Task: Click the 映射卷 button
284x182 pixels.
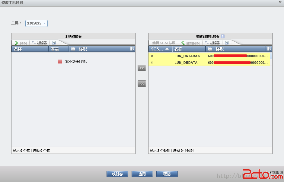Action: pos(117,174)
